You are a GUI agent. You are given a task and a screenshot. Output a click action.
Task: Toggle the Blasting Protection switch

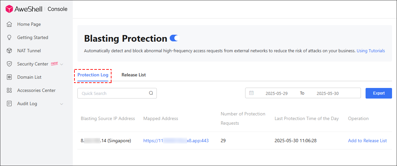pos(174,38)
